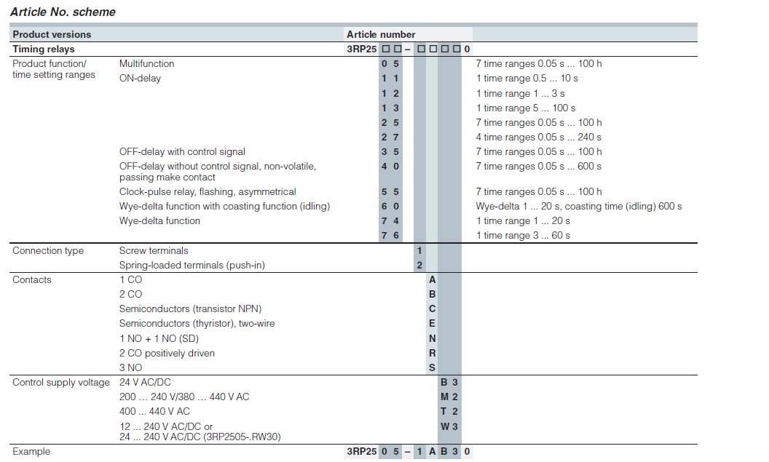Select article code "1 3" in the code column
Screen dimensions: 769x462
390,108
